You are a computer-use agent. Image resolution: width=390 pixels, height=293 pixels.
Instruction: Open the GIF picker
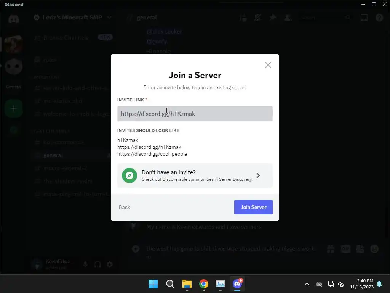[x=345, y=249]
